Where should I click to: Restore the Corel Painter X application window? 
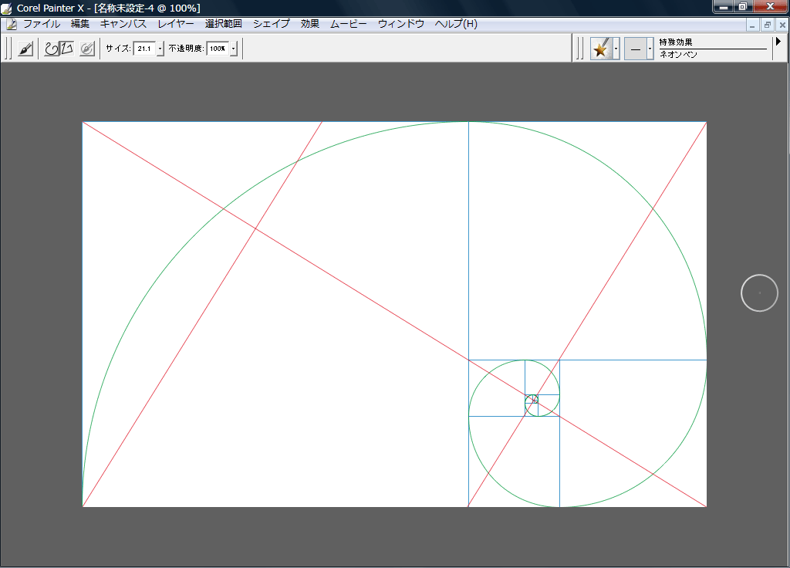[743, 6]
